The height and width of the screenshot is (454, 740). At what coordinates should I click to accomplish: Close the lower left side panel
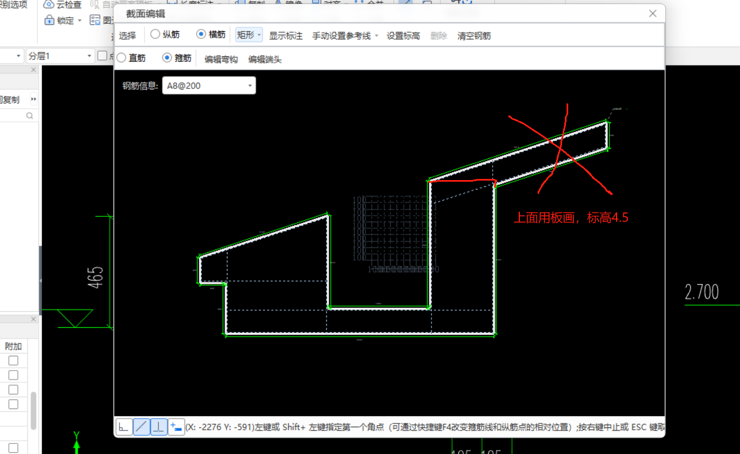click(x=33, y=320)
